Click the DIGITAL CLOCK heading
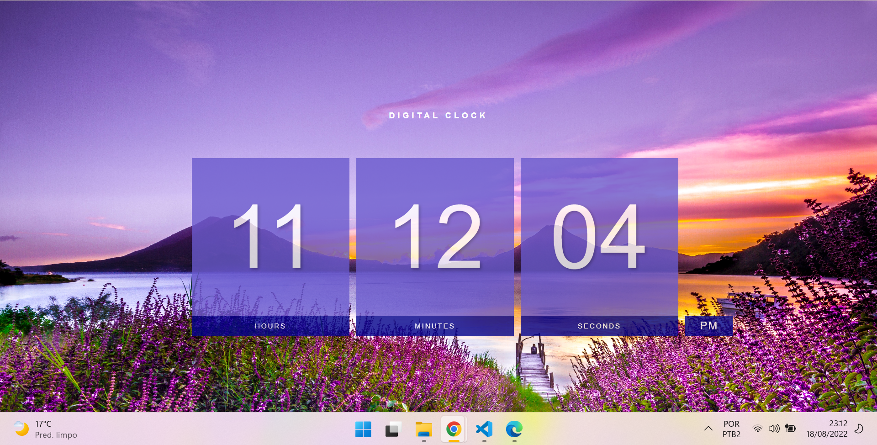877x445 pixels. (438, 116)
